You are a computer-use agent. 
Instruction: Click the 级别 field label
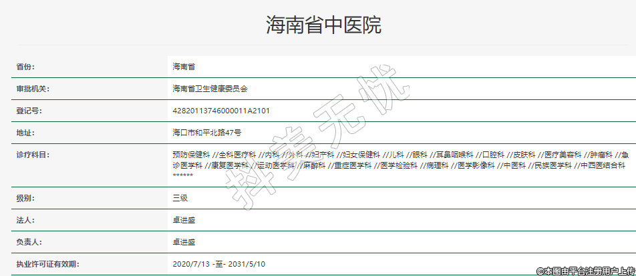click(25, 199)
